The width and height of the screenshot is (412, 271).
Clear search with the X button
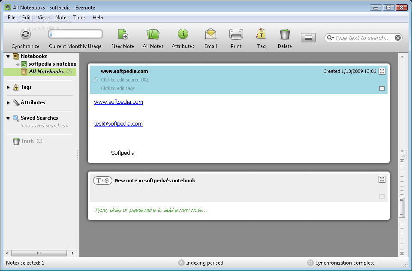pyautogui.click(x=398, y=38)
